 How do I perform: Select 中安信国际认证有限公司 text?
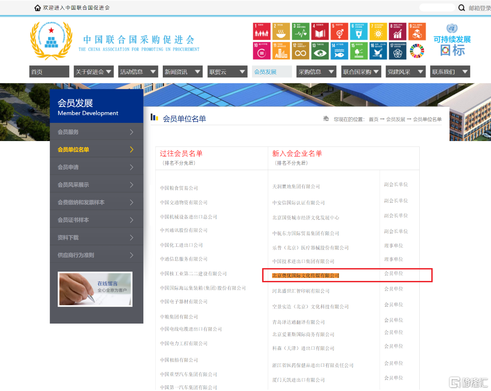[x=298, y=203]
